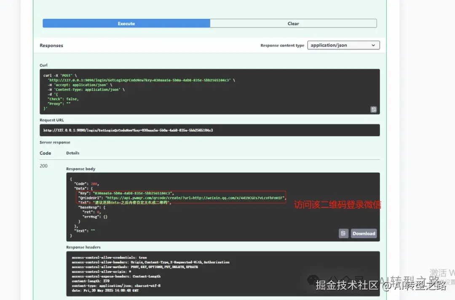Copy the curl command with clipboard icon
455x300 pixels.
click(x=373, y=109)
